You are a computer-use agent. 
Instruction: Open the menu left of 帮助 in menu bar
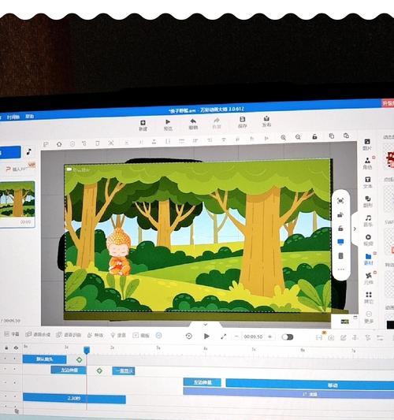13,117
